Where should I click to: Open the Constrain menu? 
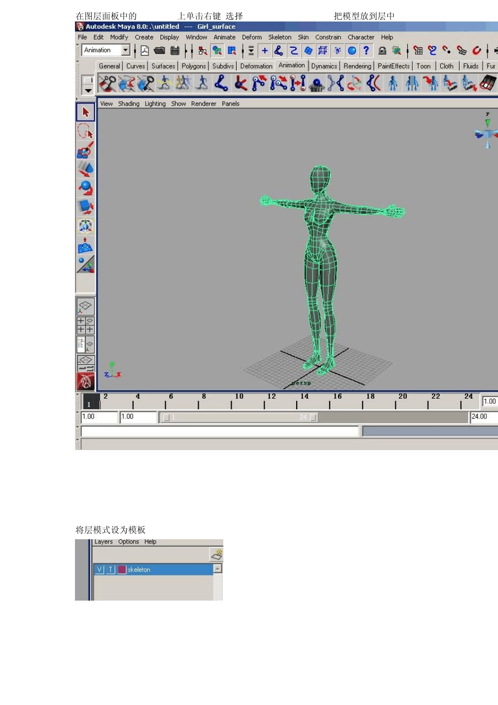click(x=328, y=37)
